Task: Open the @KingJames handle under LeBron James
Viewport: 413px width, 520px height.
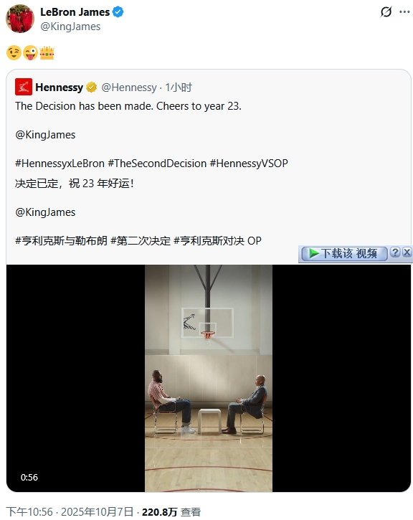Action: pyautogui.click(x=70, y=27)
